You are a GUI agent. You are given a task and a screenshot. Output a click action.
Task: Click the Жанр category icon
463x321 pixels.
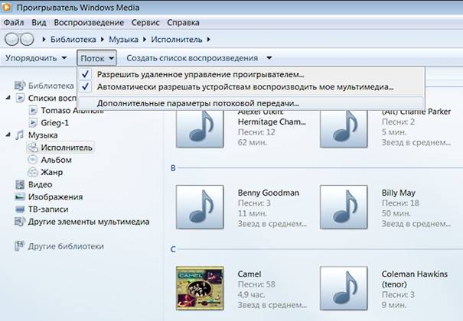click(33, 172)
